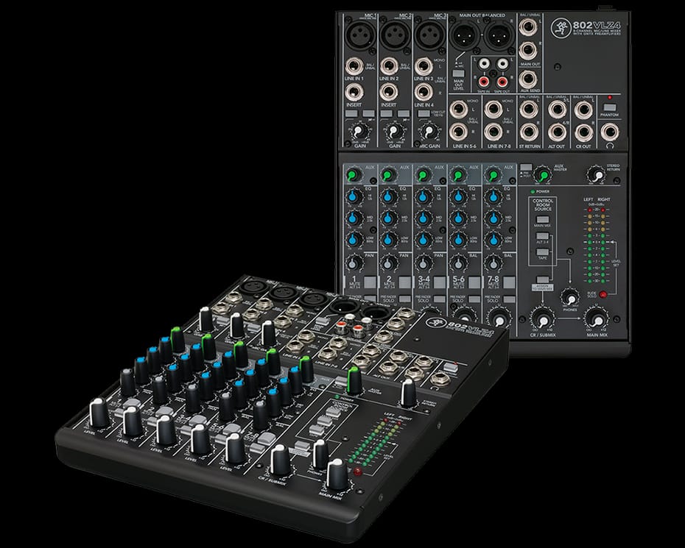685x548 pixels.
Task: Adjust the channel 1 GAIN knob on upright mixer
Action: tap(359, 130)
